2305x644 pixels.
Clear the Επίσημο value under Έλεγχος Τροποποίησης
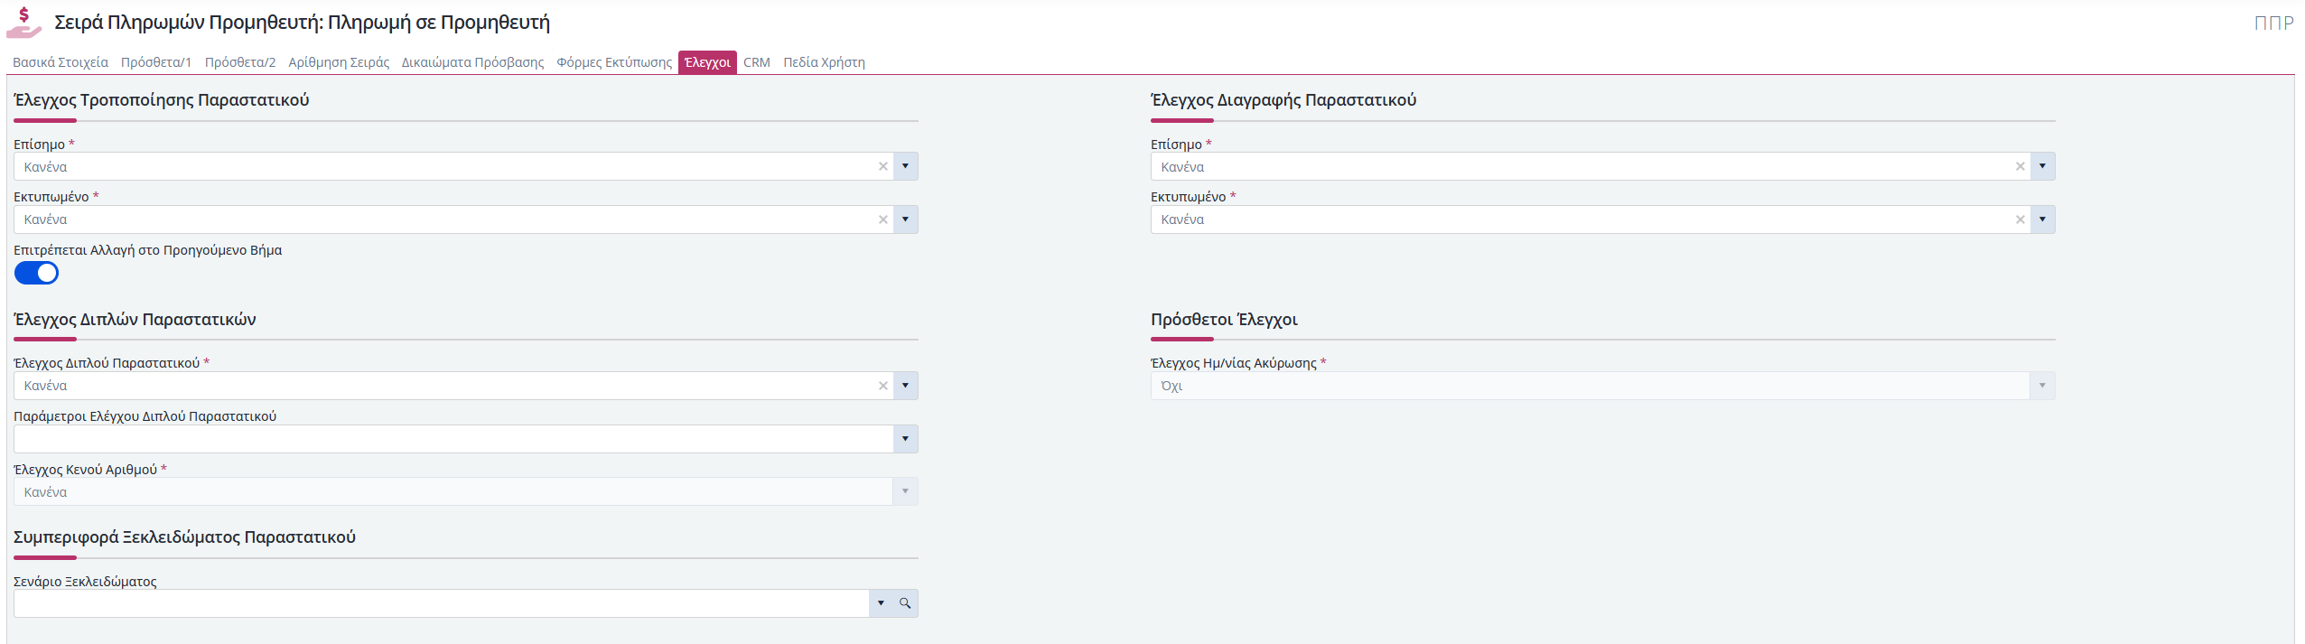click(883, 166)
